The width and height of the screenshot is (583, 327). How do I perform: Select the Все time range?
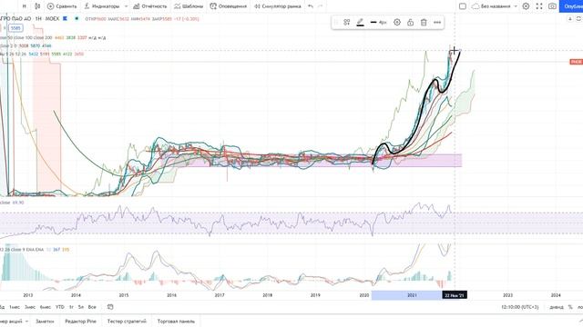pos(92,307)
